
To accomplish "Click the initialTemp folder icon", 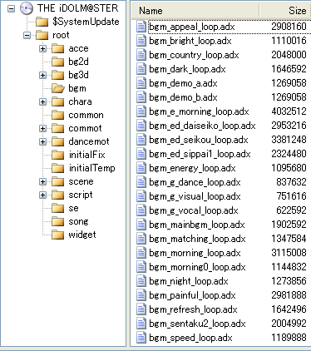I will coord(58,168).
